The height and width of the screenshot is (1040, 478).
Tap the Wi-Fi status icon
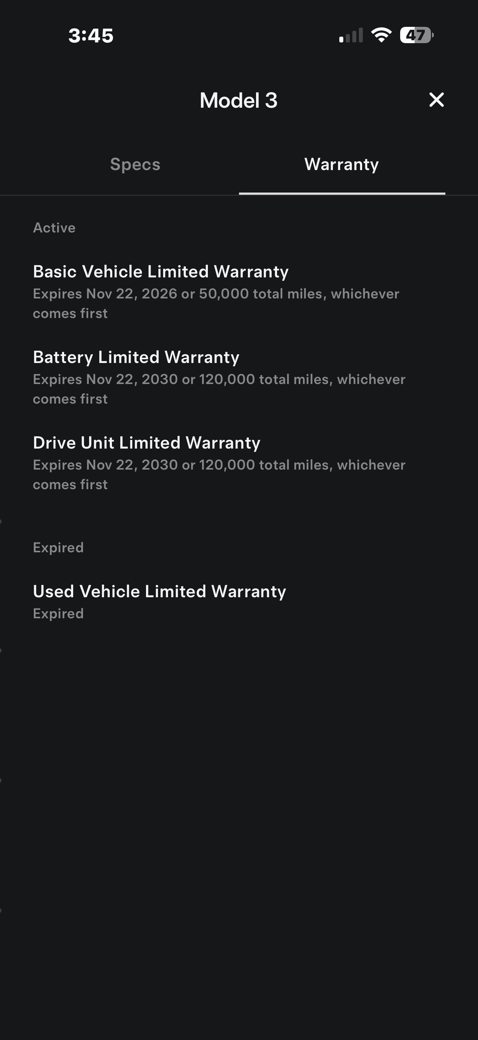click(x=381, y=35)
